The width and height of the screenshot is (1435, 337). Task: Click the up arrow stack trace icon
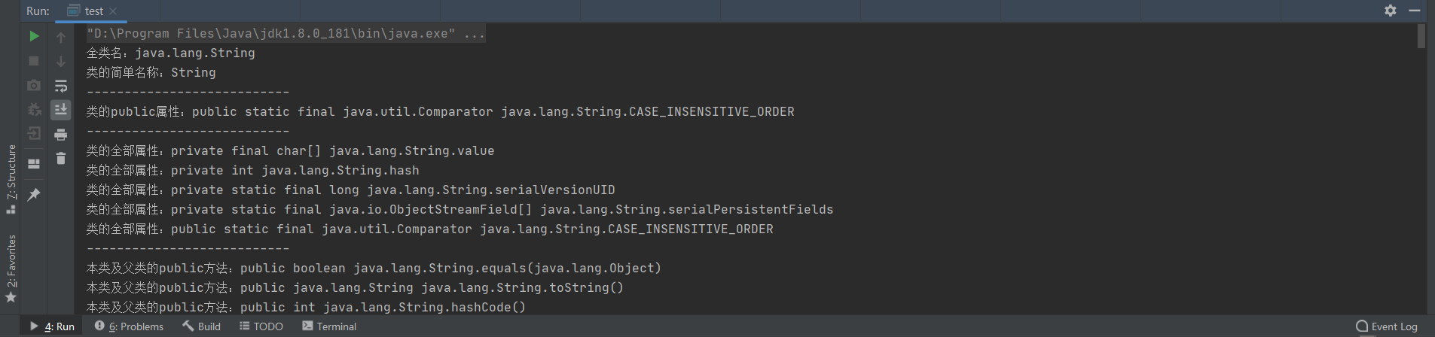(x=61, y=37)
